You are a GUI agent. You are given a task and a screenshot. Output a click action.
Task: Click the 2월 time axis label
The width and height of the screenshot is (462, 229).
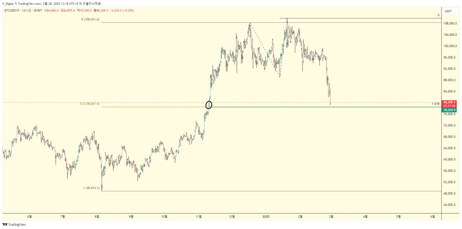click(300, 217)
